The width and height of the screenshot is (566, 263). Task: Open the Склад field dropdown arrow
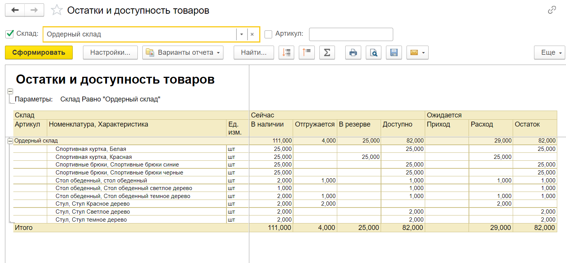241,34
